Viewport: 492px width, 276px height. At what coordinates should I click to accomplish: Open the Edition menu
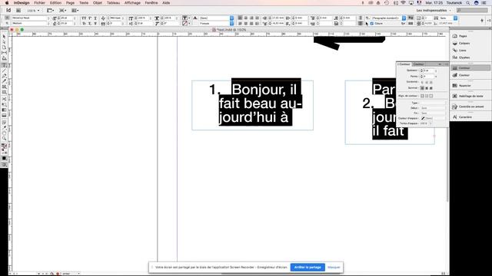click(x=55, y=3)
